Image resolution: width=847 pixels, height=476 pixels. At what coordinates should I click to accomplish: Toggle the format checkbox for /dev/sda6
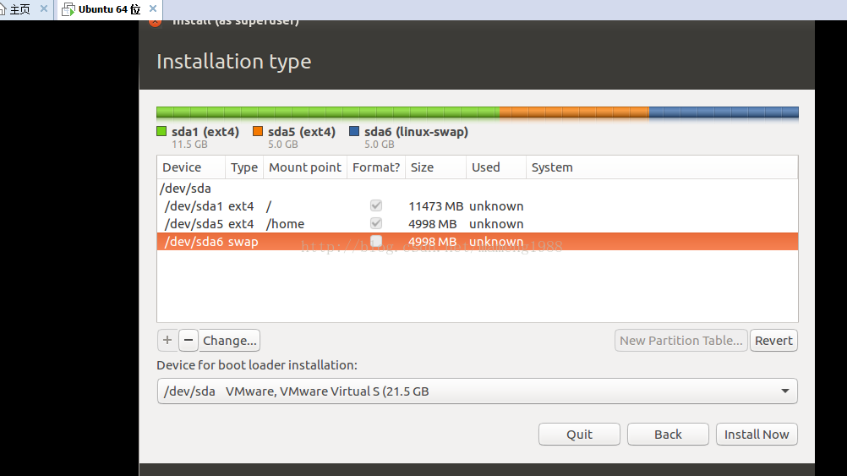(x=376, y=241)
